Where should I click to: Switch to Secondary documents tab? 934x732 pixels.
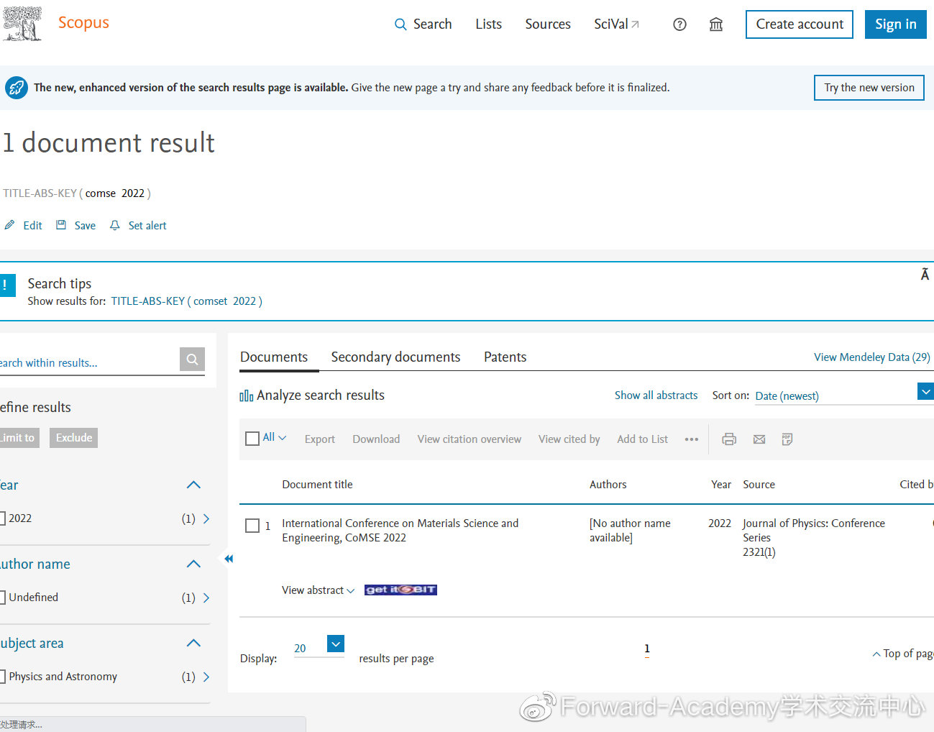pyautogui.click(x=395, y=357)
